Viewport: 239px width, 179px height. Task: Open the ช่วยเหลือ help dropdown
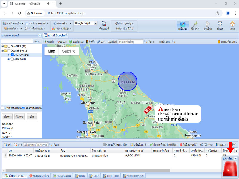tap(62, 24)
